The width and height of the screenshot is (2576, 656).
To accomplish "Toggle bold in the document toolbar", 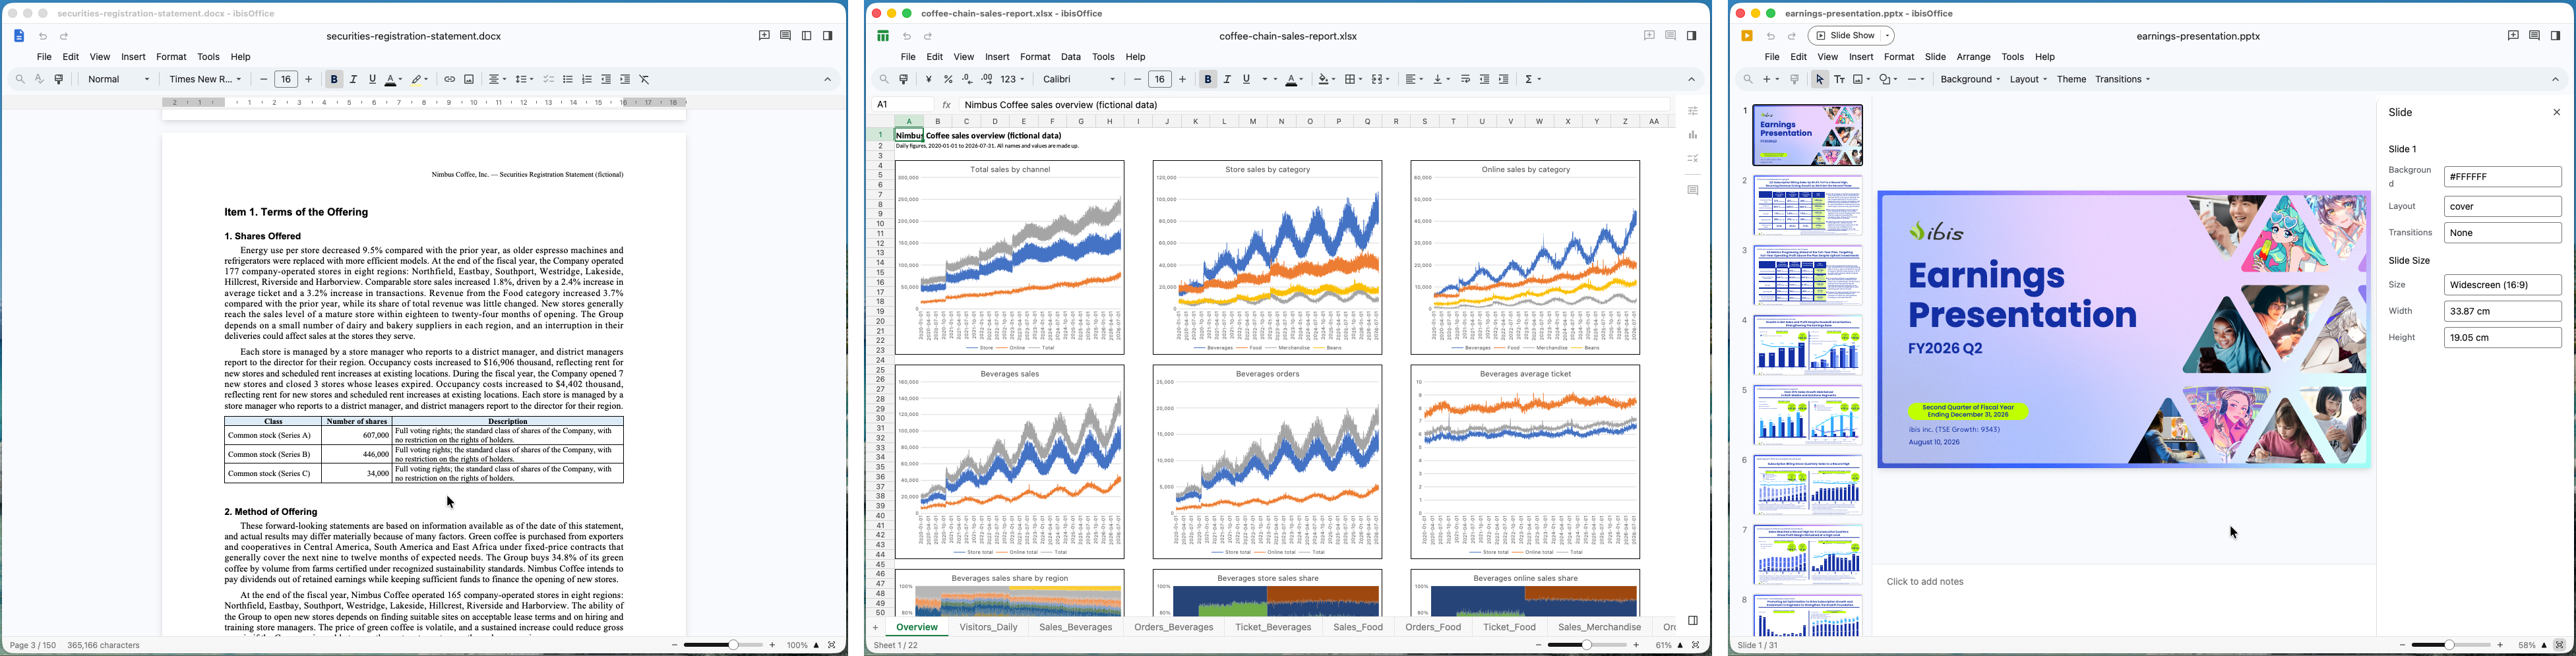I will [334, 80].
